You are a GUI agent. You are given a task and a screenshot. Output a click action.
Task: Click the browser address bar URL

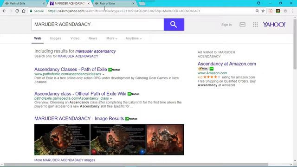tap(124, 11)
